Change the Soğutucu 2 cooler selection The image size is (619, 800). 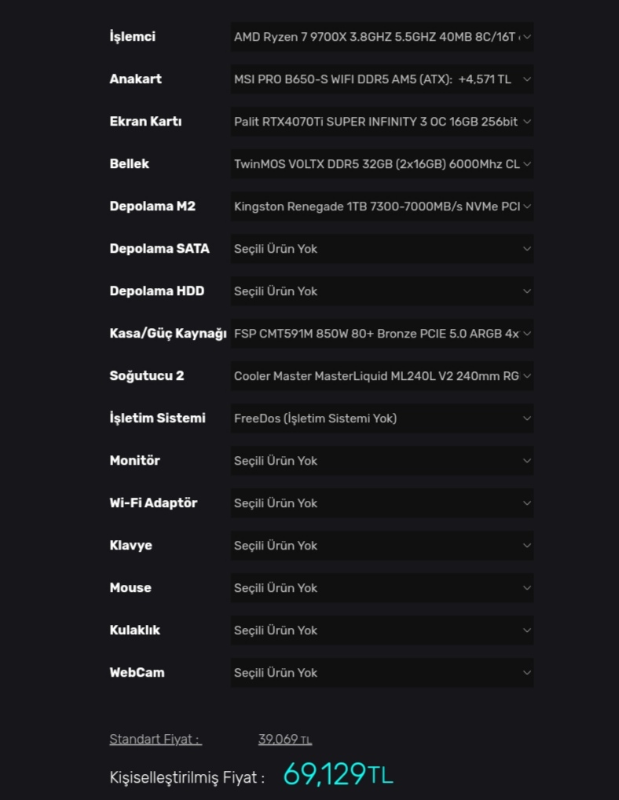pyautogui.click(x=382, y=376)
